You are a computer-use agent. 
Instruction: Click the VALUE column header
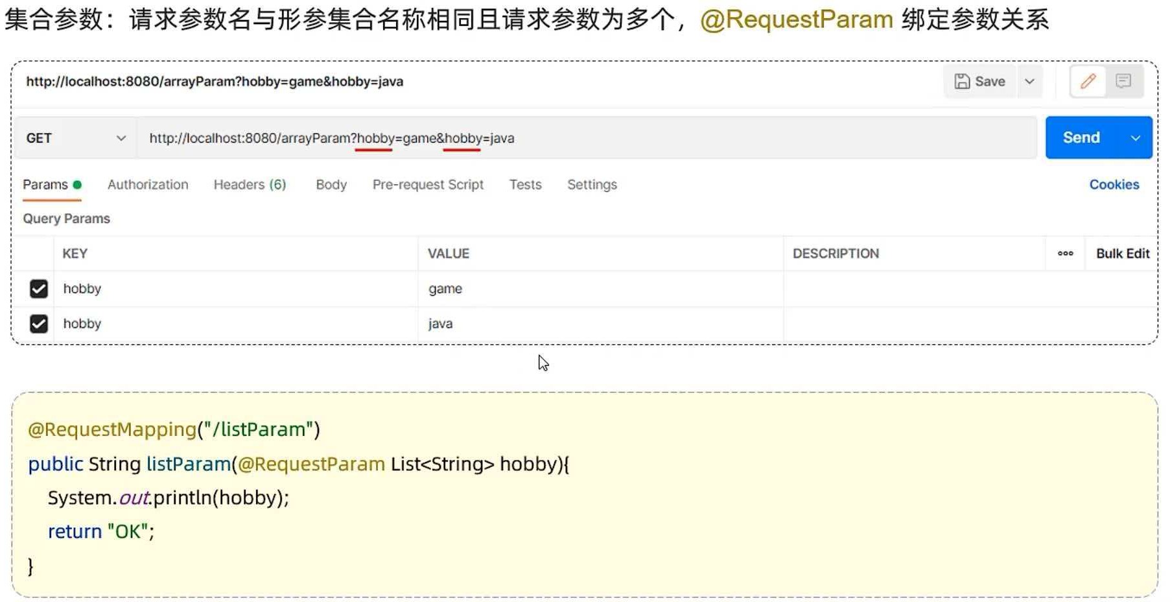pyautogui.click(x=449, y=254)
